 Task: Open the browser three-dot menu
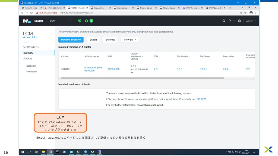(x=256, y=13)
